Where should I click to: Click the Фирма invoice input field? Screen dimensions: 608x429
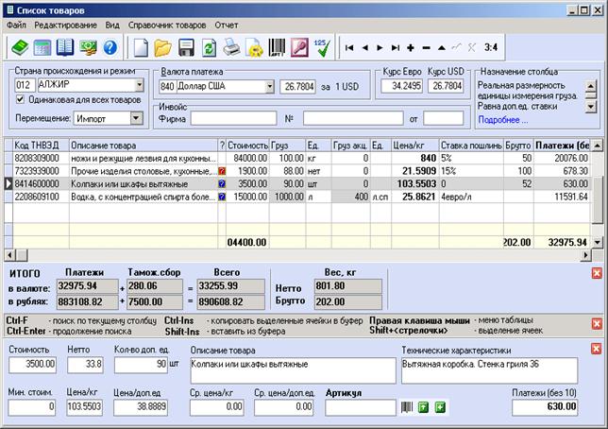[x=233, y=118]
